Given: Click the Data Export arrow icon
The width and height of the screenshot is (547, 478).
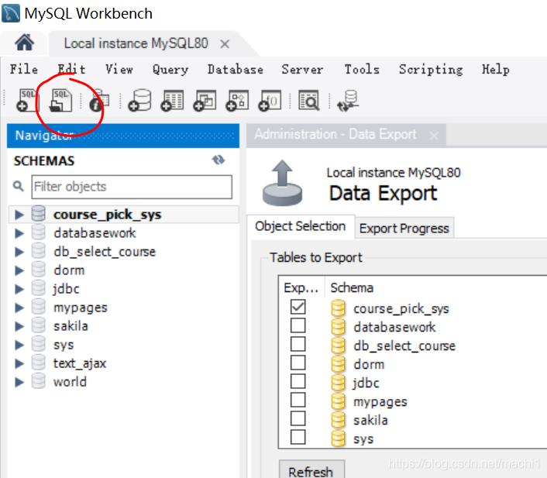Looking at the screenshot, I should [x=282, y=183].
